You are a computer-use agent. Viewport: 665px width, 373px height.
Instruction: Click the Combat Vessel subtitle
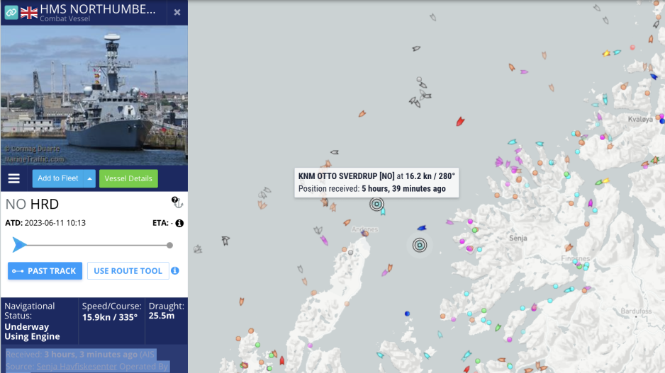(x=65, y=18)
